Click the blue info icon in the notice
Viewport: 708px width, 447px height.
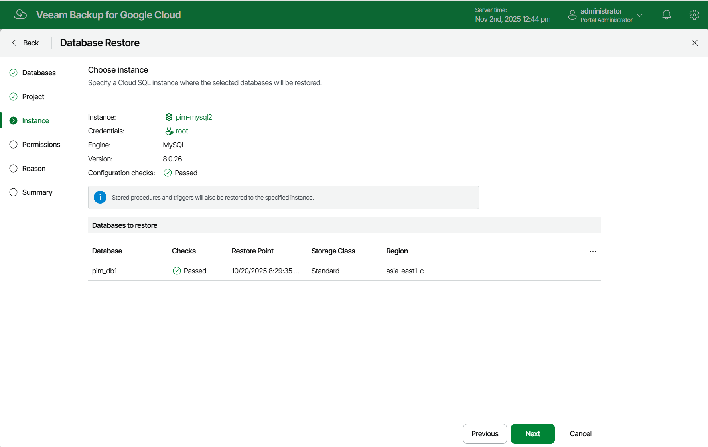tap(100, 197)
